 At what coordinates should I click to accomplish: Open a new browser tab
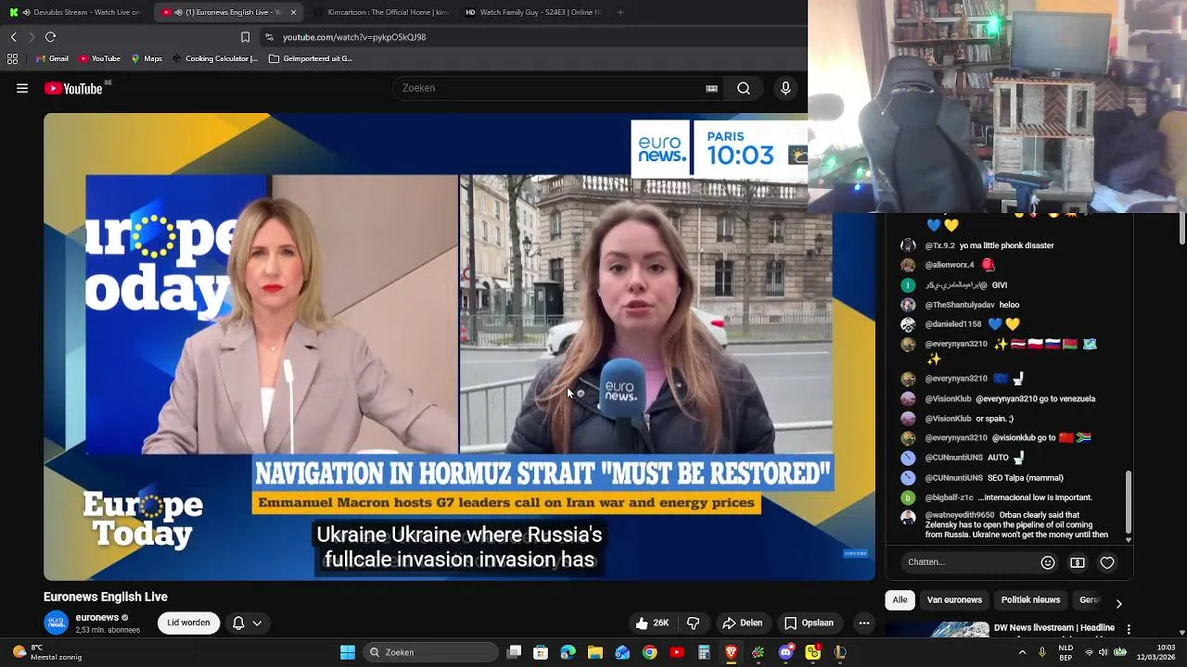click(x=620, y=12)
